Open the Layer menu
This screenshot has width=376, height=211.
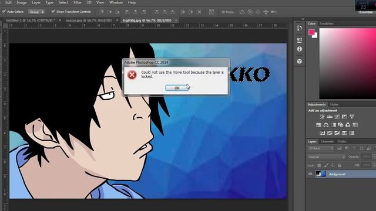coord(36,2)
